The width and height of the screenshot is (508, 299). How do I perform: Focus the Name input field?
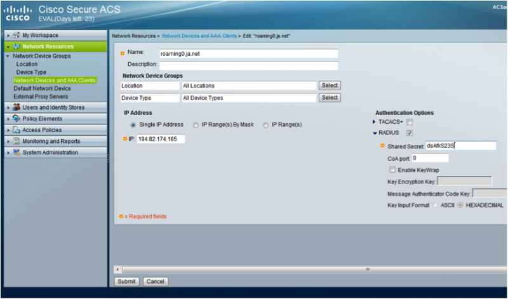[x=249, y=54]
